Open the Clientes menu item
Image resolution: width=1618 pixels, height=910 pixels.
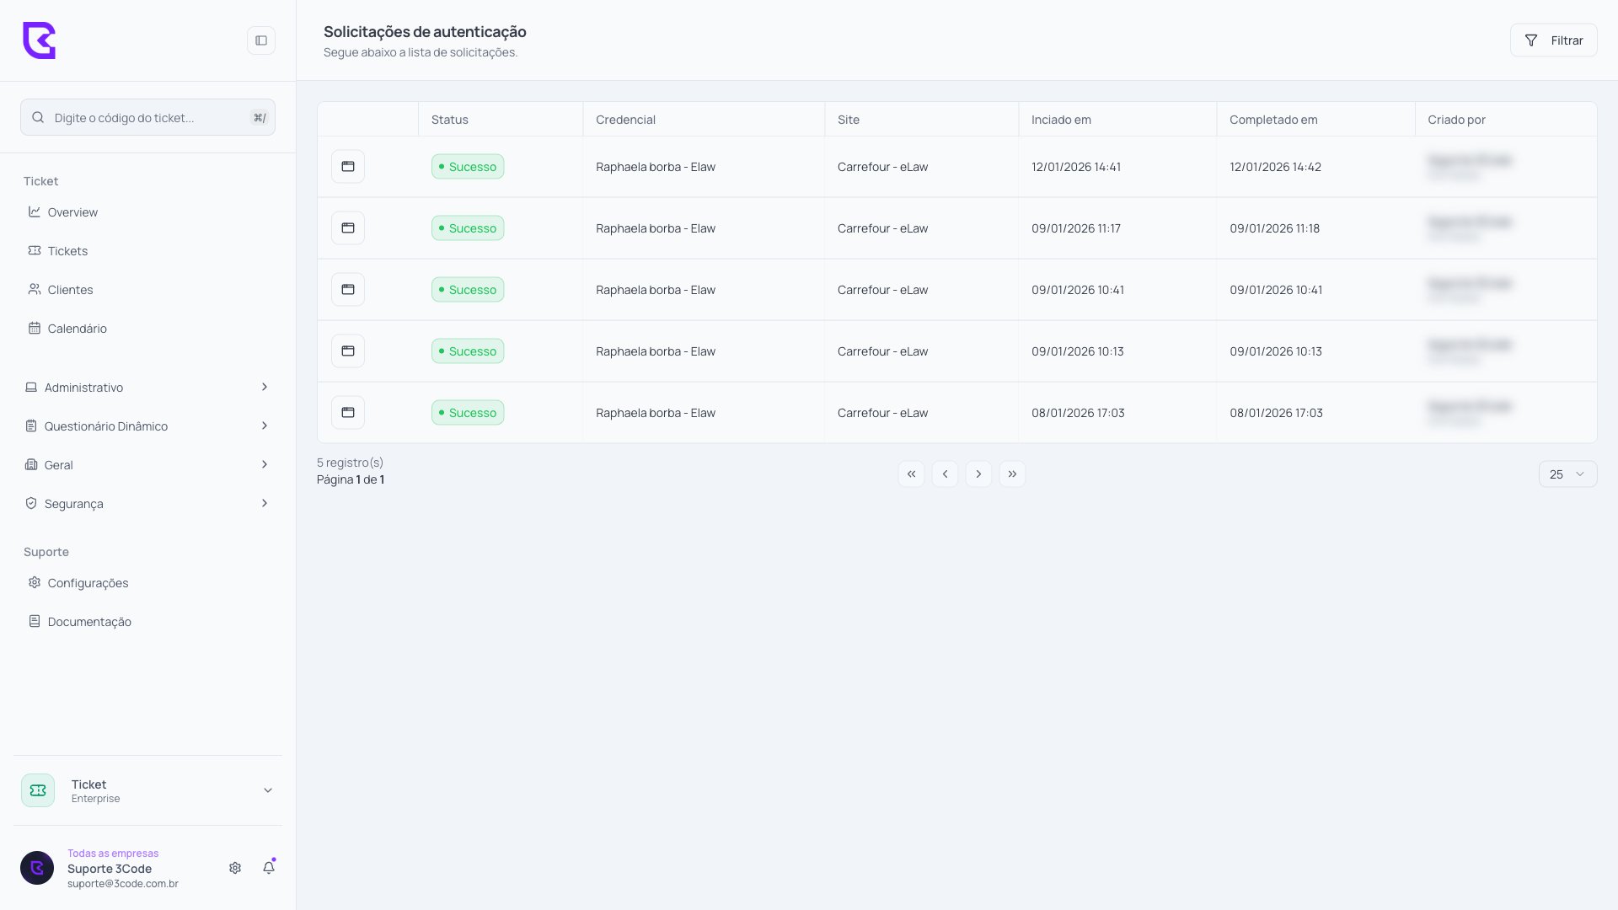click(x=147, y=290)
